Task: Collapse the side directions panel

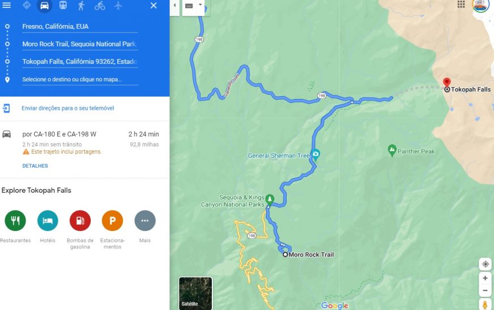Action: click(x=174, y=6)
